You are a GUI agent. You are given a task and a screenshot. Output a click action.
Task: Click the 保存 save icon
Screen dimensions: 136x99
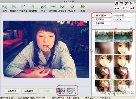[x=44, y=6]
